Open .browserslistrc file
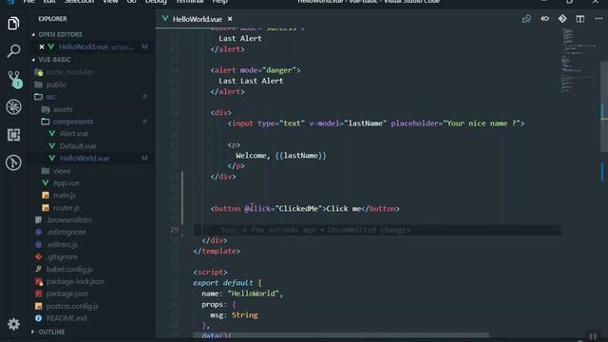 pos(69,219)
